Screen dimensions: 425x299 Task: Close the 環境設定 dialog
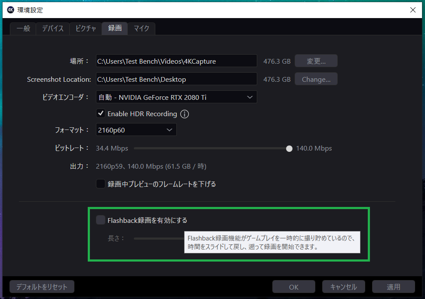pyautogui.click(x=413, y=10)
